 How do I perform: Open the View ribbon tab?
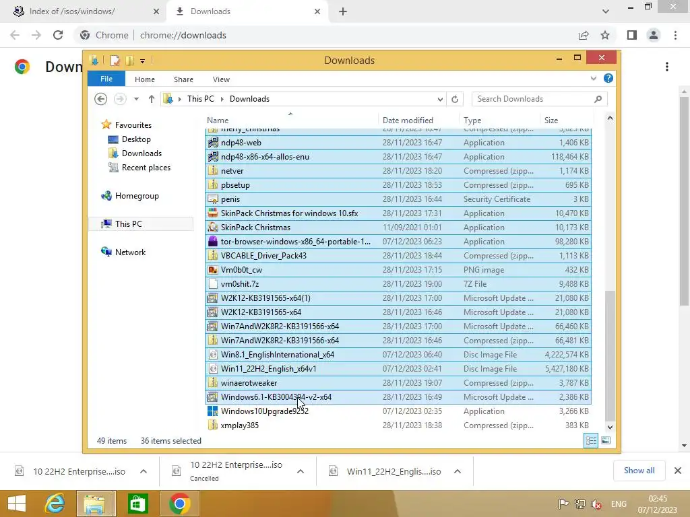[x=221, y=79]
